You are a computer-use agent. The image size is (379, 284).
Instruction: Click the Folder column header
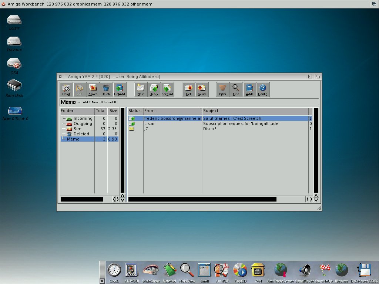77,111
